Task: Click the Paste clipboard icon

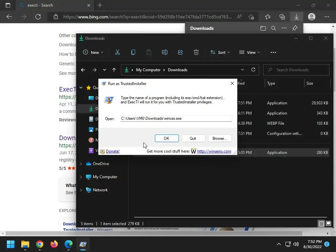Action: pyautogui.click(x=149, y=52)
